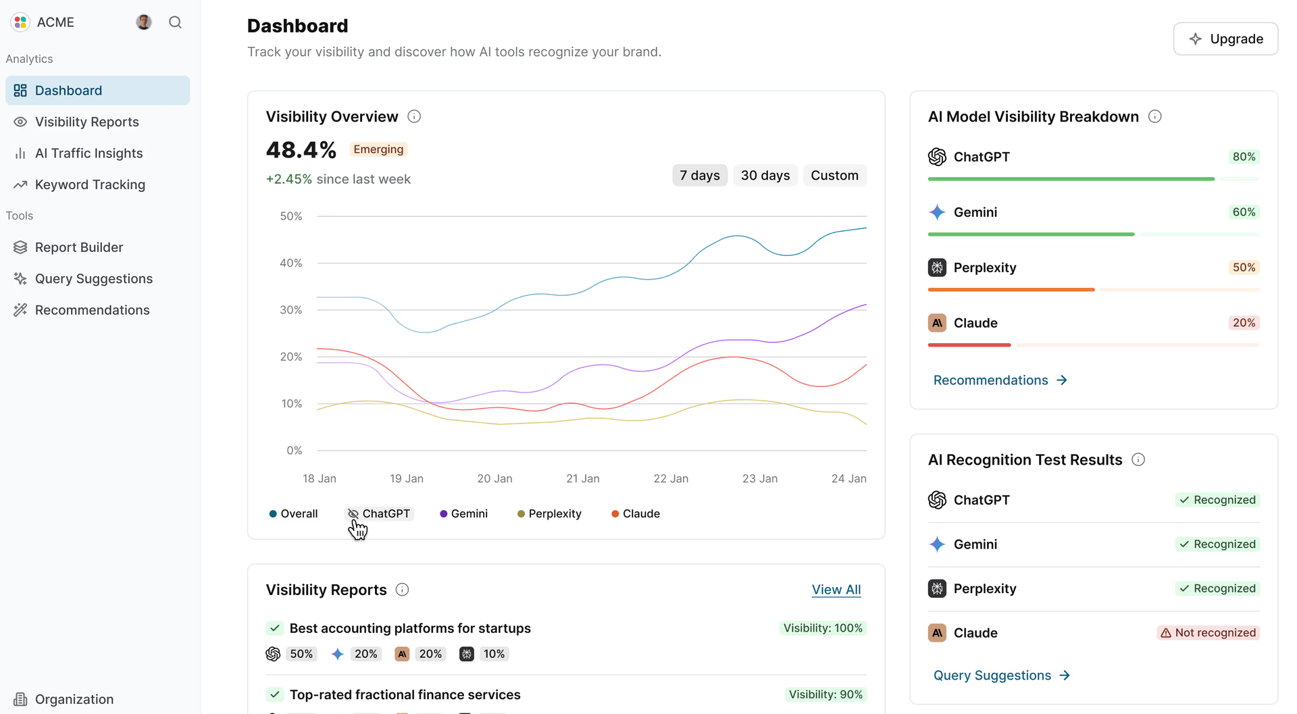This screenshot has height=714, width=1297.
Task: Click the Upgrade button
Action: point(1225,39)
